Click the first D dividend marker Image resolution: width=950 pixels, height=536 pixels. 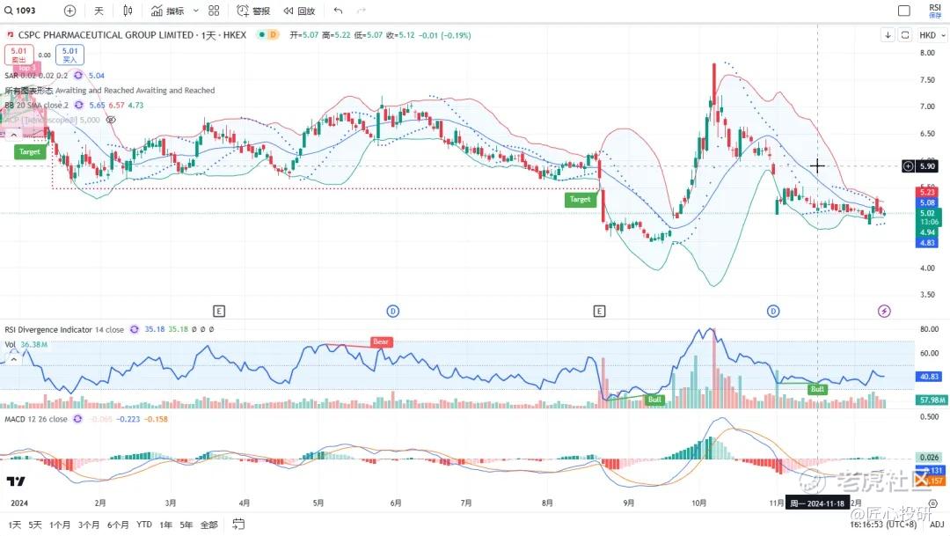pyautogui.click(x=392, y=311)
